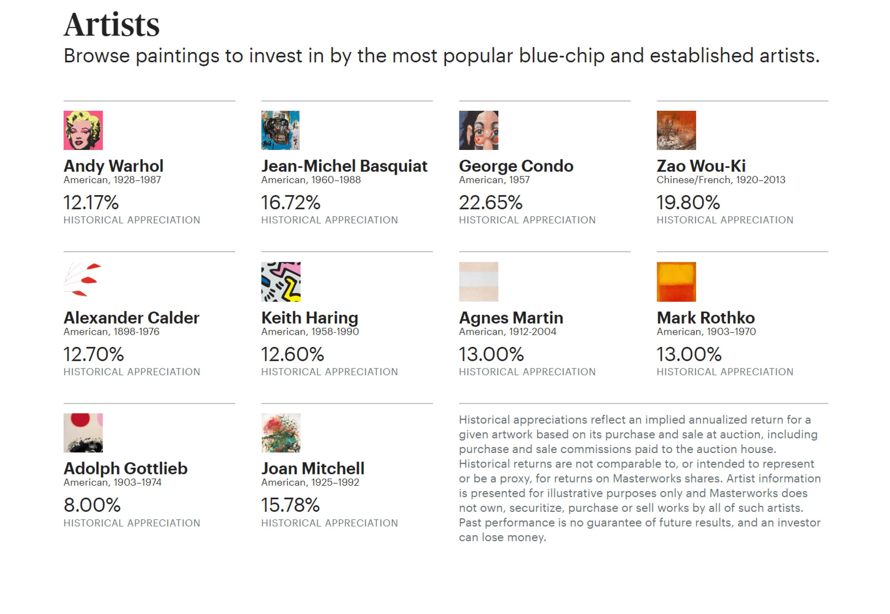
Task: Click the Adolph Gottlieb name heading
Action: click(x=126, y=469)
